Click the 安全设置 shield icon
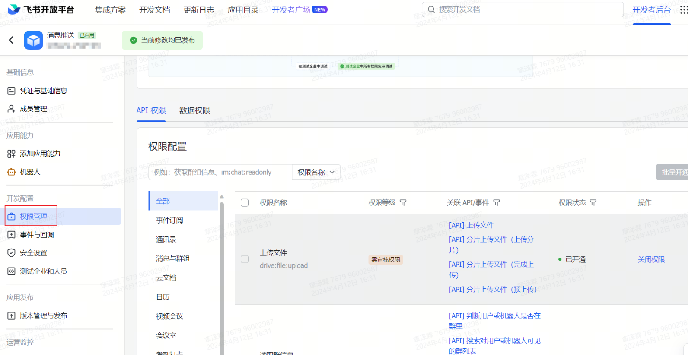 (11, 253)
